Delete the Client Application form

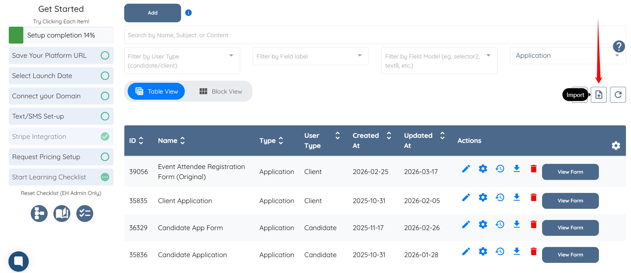[x=533, y=197]
